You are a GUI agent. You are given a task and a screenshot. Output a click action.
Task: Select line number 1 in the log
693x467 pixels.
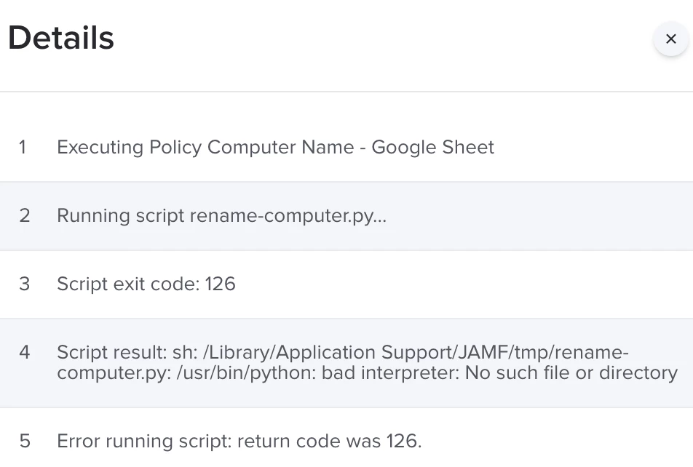click(x=23, y=147)
